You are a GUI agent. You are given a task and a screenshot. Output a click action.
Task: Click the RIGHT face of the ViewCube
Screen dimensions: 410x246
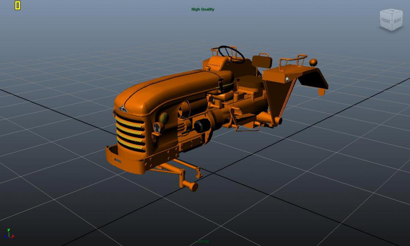397,21
